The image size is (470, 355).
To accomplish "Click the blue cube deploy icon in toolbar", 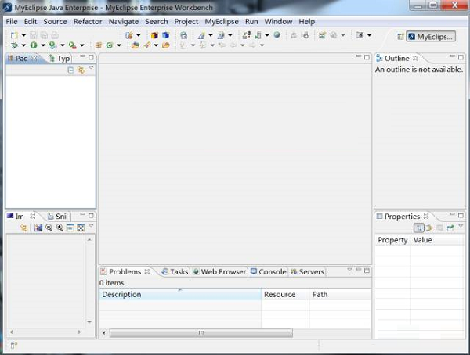I will click(x=166, y=35).
